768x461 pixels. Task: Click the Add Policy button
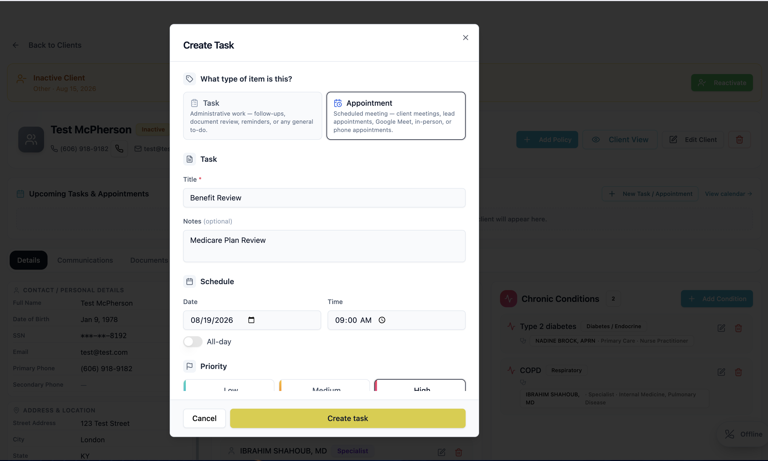point(547,140)
